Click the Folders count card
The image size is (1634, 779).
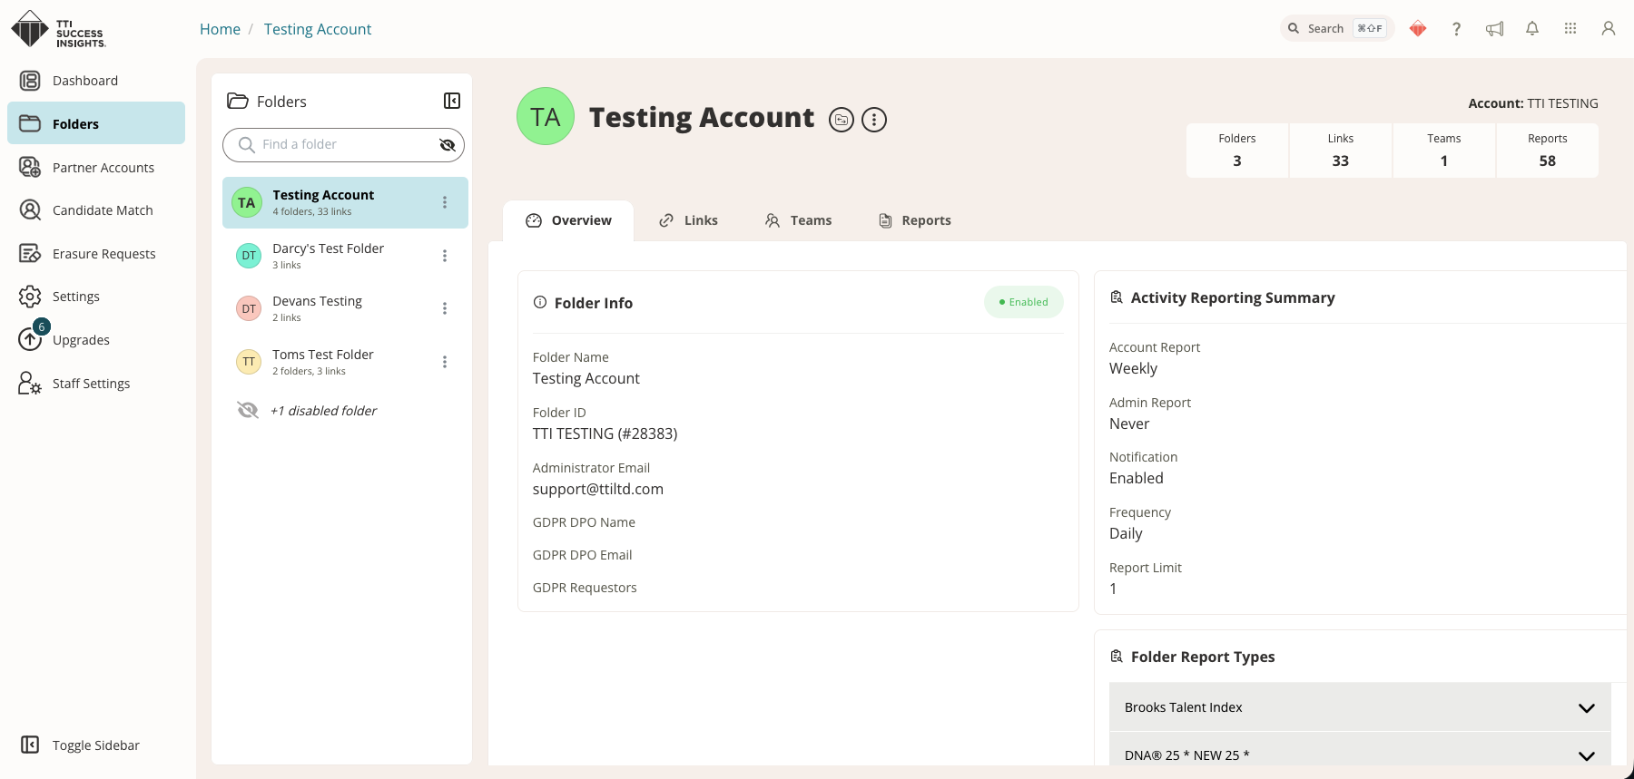(1237, 151)
